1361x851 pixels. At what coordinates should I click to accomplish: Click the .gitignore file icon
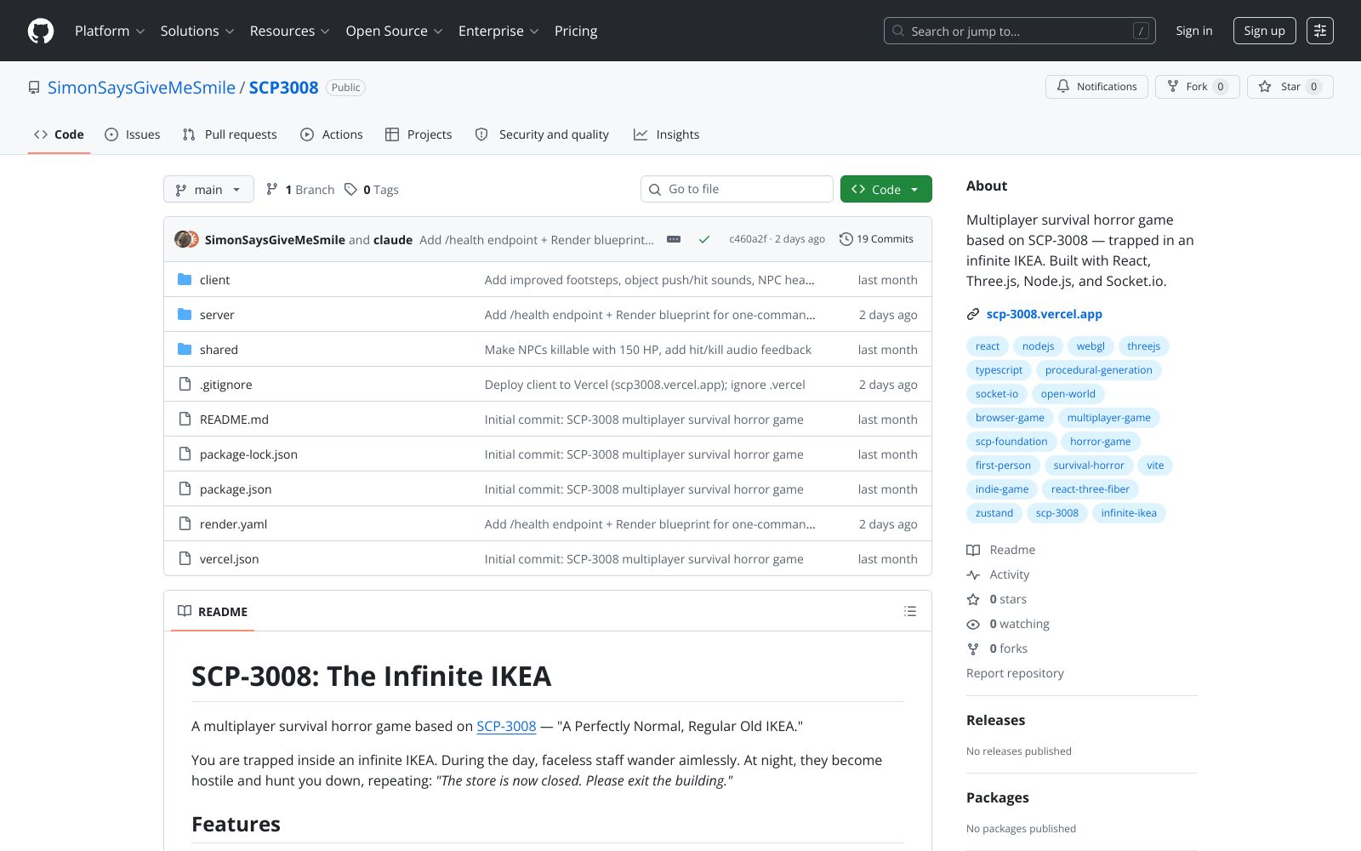pyautogui.click(x=185, y=384)
